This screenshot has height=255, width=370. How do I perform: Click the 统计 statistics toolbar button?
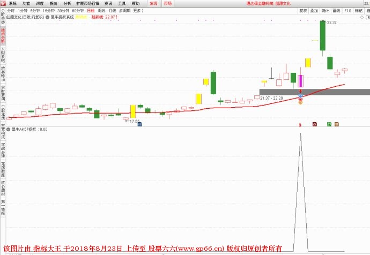point(325,11)
